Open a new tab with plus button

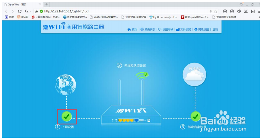46,4
